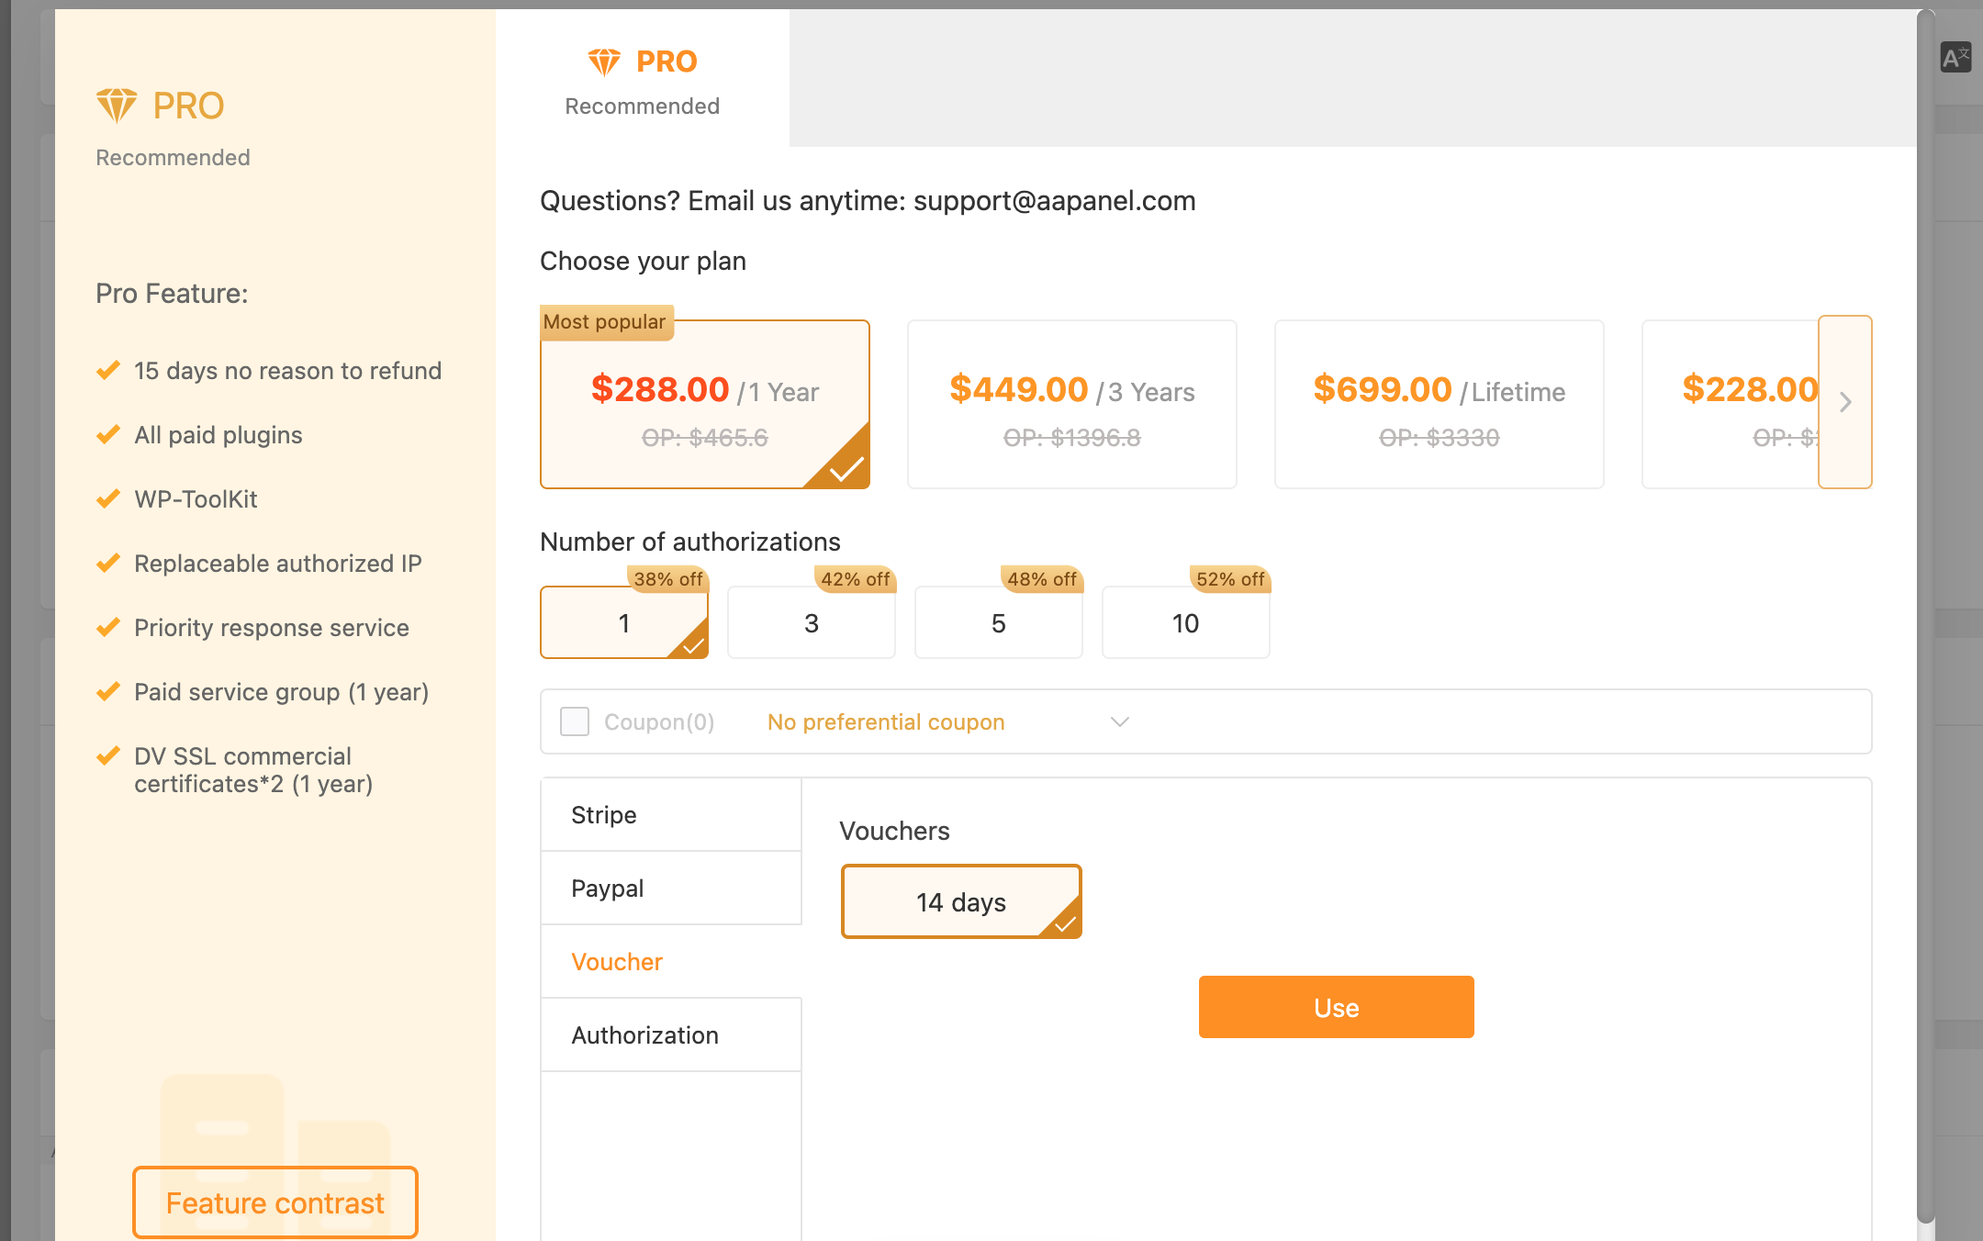Click checkmark icon beside WP-ToolKit
The height and width of the screenshot is (1241, 1983).
click(x=108, y=499)
